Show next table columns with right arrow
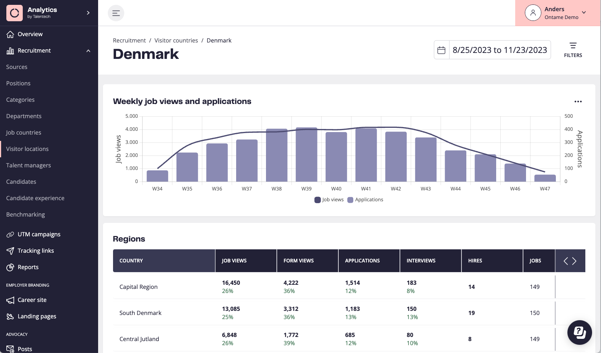This screenshot has width=601, height=353. point(575,261)
